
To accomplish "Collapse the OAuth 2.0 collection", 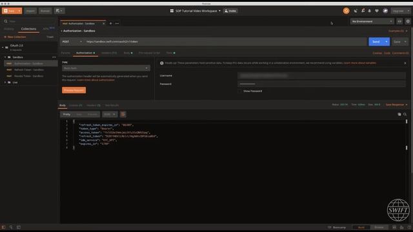I will click(x=3, y=47).
